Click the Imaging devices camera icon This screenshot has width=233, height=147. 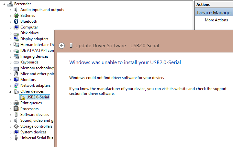pyautogui.click(x=16, y=56)
